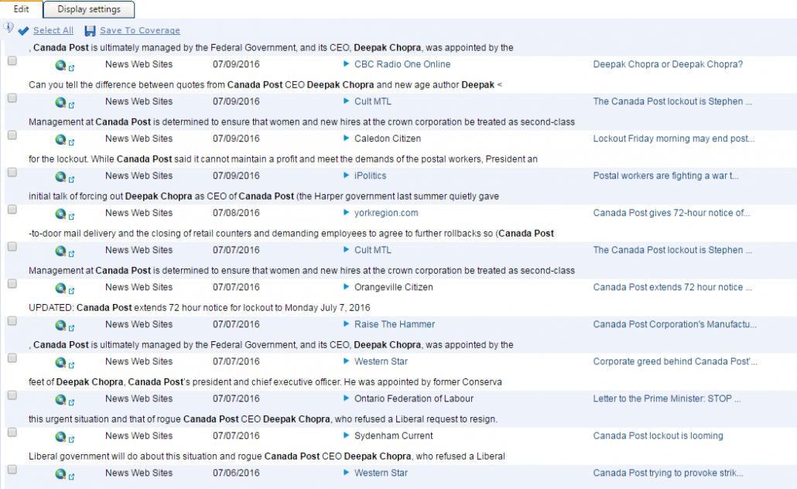Tick the checkbox for CBC Radio One Online
Viewport: 797px width, 489px height.
[12, 61]
